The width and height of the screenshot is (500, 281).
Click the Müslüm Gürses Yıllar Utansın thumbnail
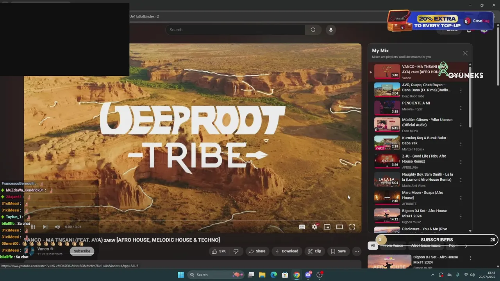[387, 125]
